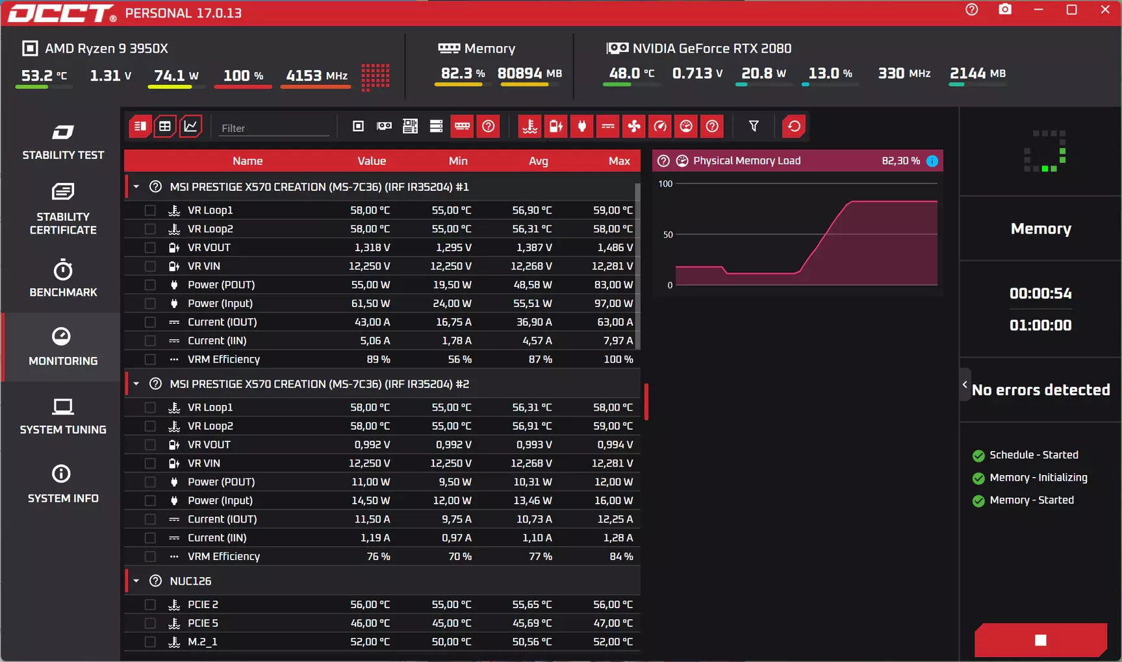Toggle motherboard sensors filter icon

pyautogui.click(x=410, y=127)
